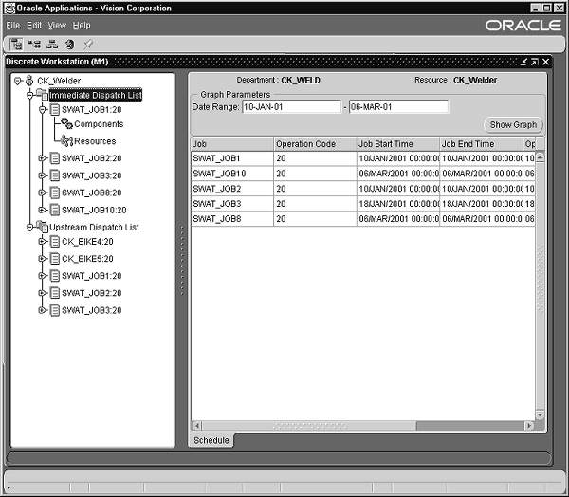Collapse the CK_Welder root node
Image resolution: width=569 pixels, height=497 pixels.
[x=18, y=81]
